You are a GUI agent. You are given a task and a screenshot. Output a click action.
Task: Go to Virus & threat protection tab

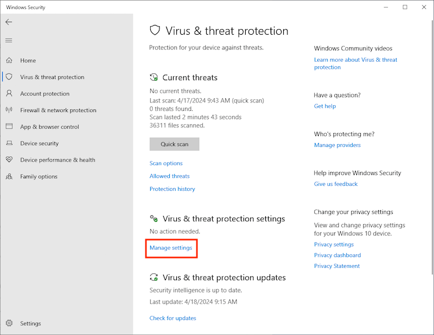pyautogui.click(x=52, y=77)
